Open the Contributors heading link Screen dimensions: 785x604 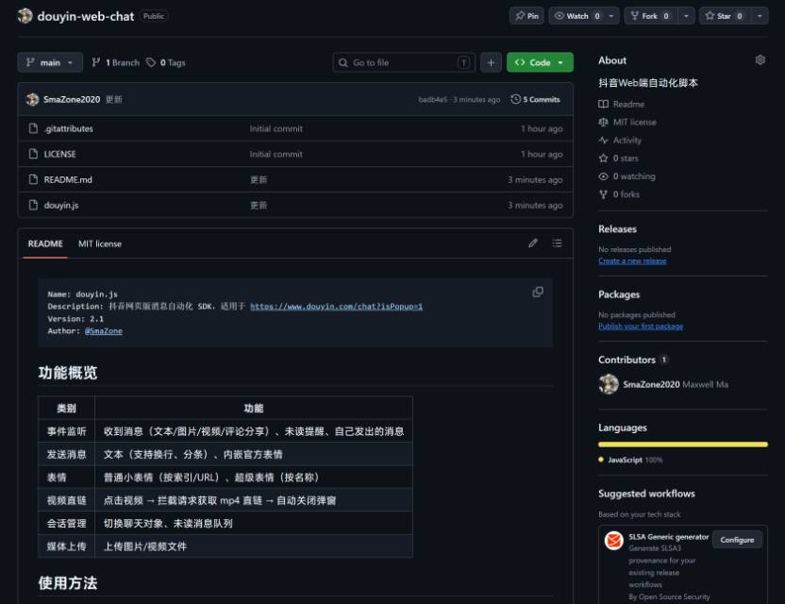tap(633, 361)
